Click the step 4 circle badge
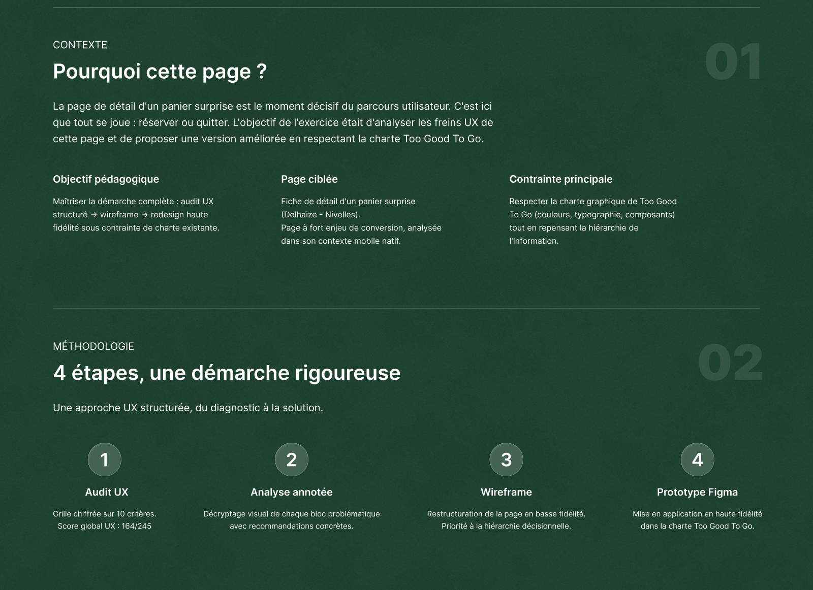813x590 pixels. (697, 460)
